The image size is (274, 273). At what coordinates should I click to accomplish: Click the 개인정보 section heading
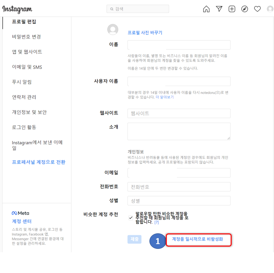[136, 152]
